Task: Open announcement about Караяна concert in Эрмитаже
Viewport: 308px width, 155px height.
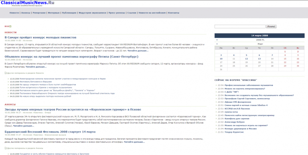Action: coord(54,154)
